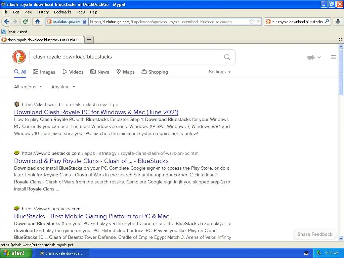Open the View menu

tap(28, 12)
